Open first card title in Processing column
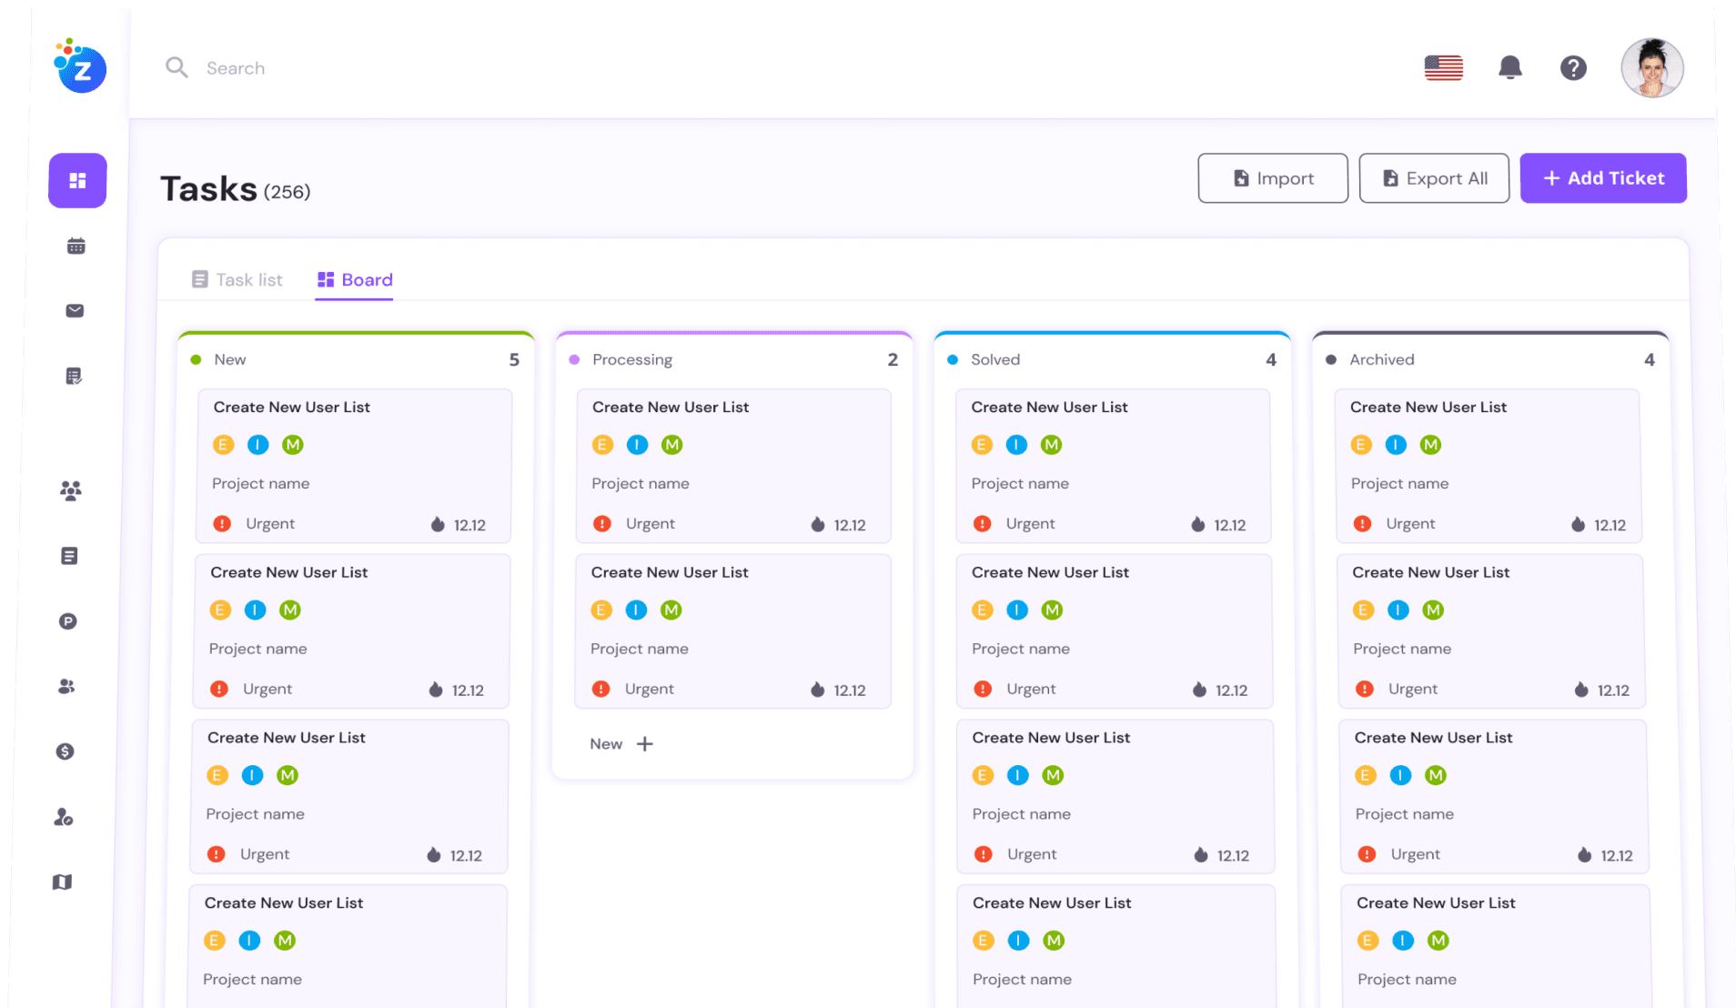Screen dimensions: 1736x1008 click(671, 407)
